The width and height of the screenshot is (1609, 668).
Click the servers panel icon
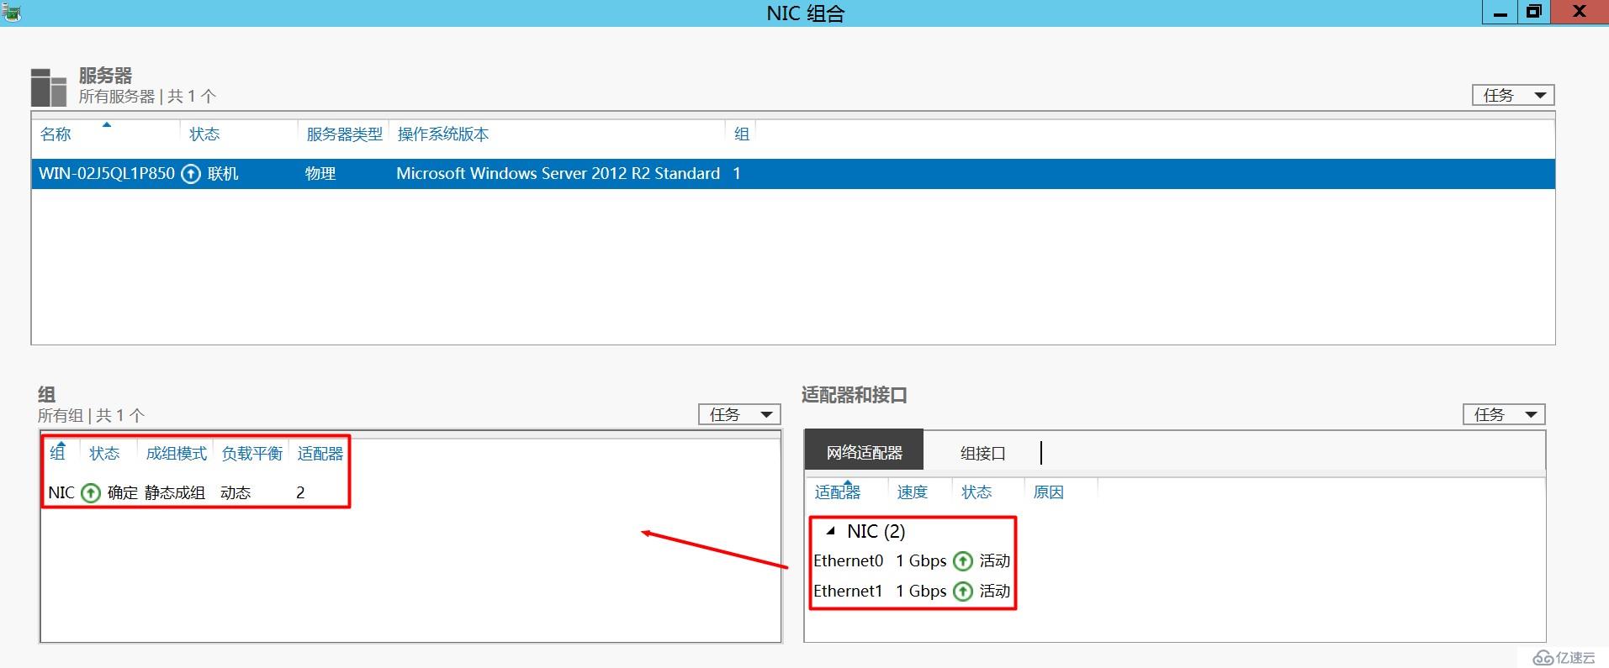point(49,87)
